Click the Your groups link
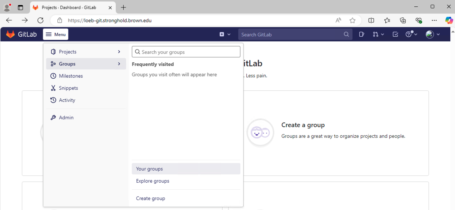Screen dimensions: 455x210 pyautogui.click(x=149, y=169)
